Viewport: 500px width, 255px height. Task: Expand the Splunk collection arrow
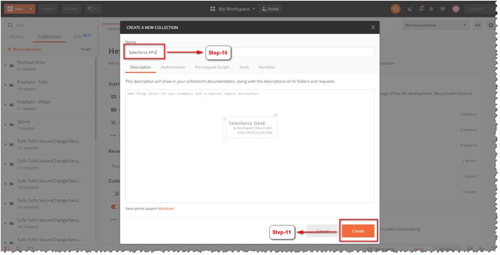[x=5, y=124]
